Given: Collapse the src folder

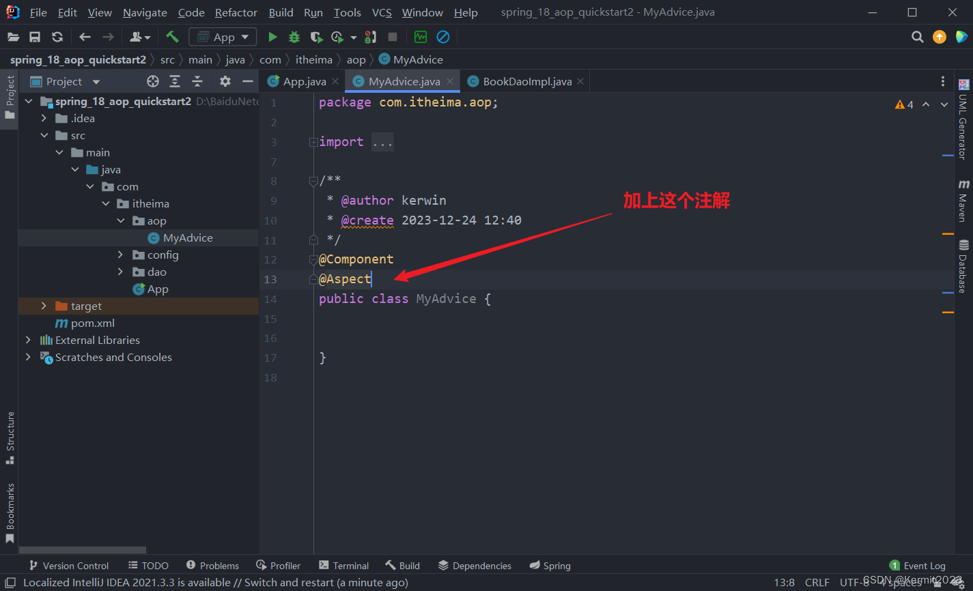Looking at the screenshot, I should click(44, 136).
